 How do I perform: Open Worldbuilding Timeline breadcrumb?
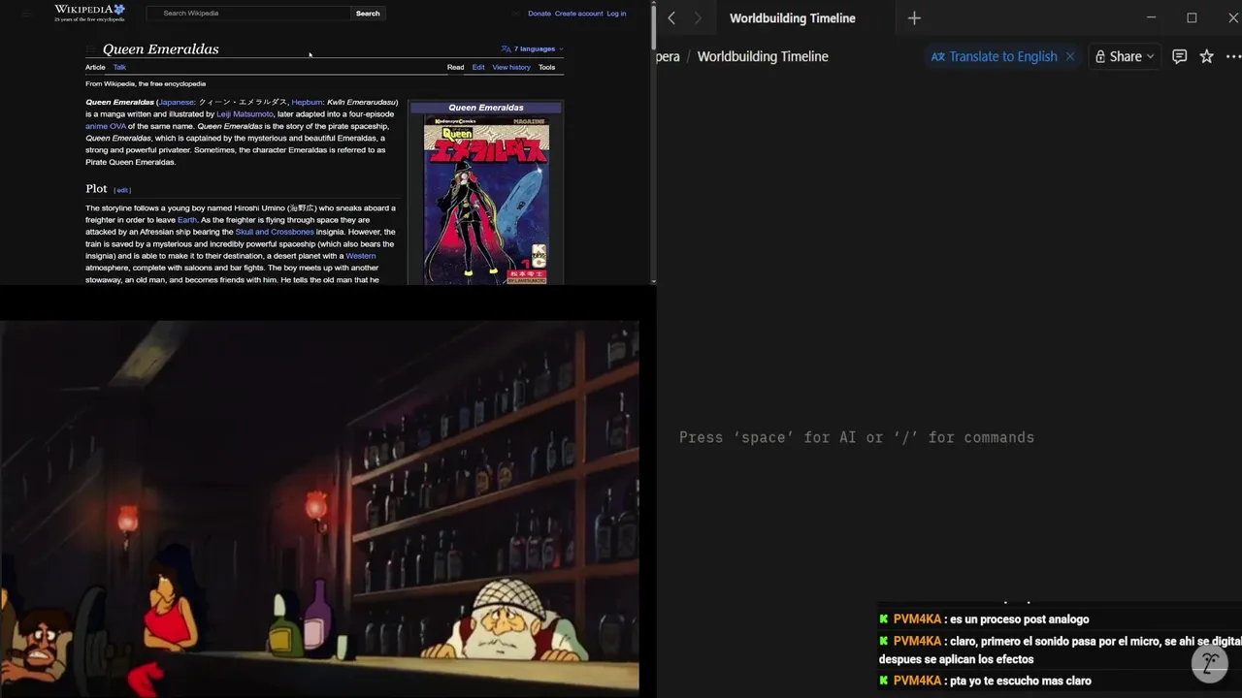click(x=763, y=56)
